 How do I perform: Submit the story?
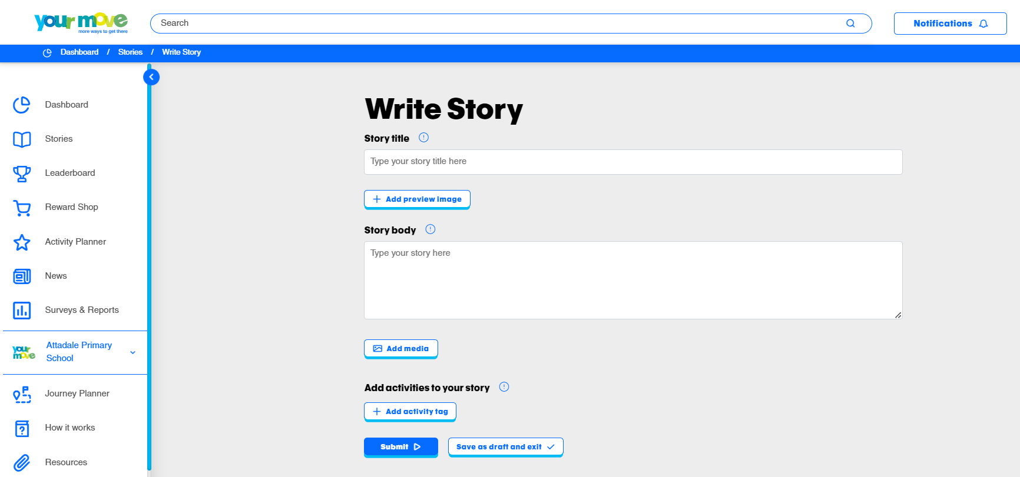click(x=400, y=447)
